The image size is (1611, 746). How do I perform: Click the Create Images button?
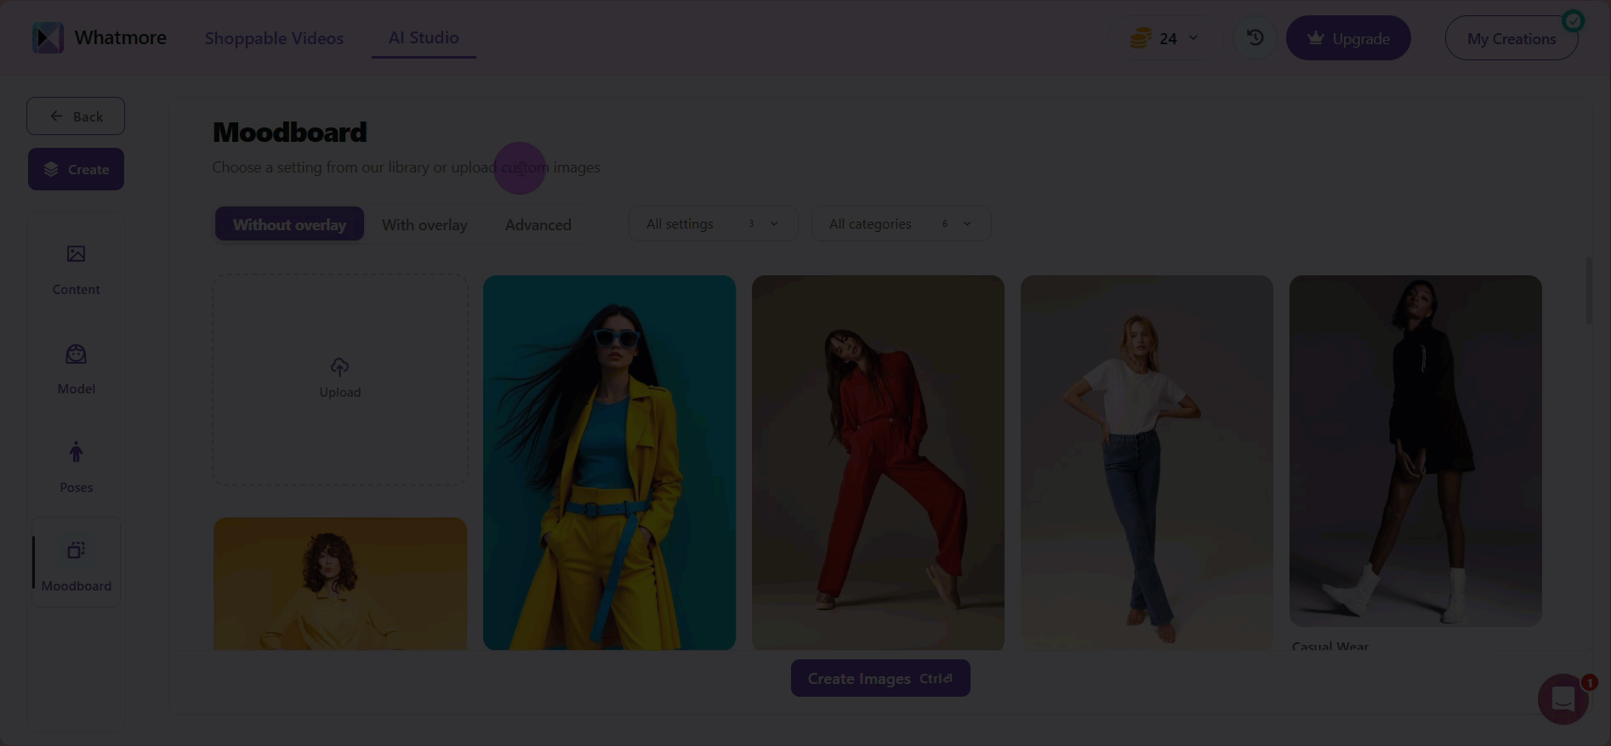pos(880,679)
